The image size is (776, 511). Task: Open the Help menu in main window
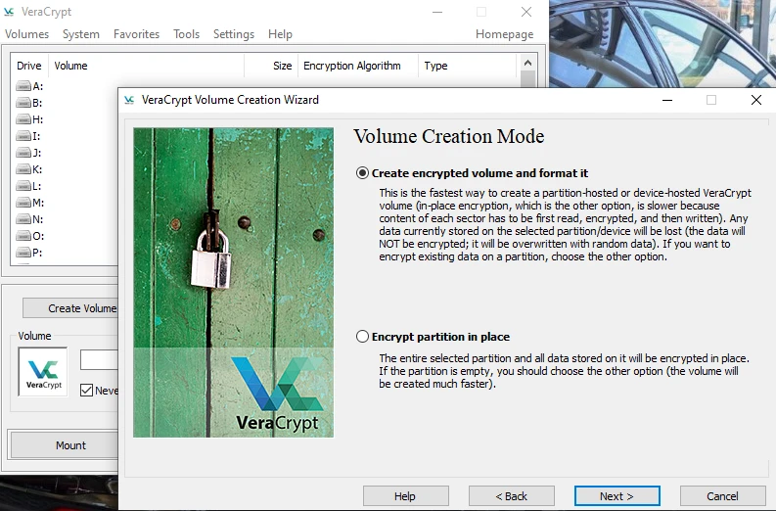280,34
